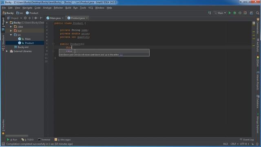Run with coverage icon in toolbar
This screenshot has width=261, height=147.
(240, 13)
